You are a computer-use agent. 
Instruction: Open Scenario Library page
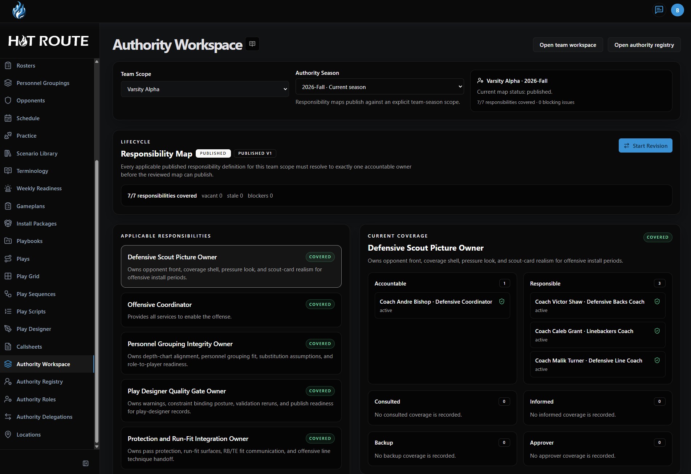coord(47,153)
